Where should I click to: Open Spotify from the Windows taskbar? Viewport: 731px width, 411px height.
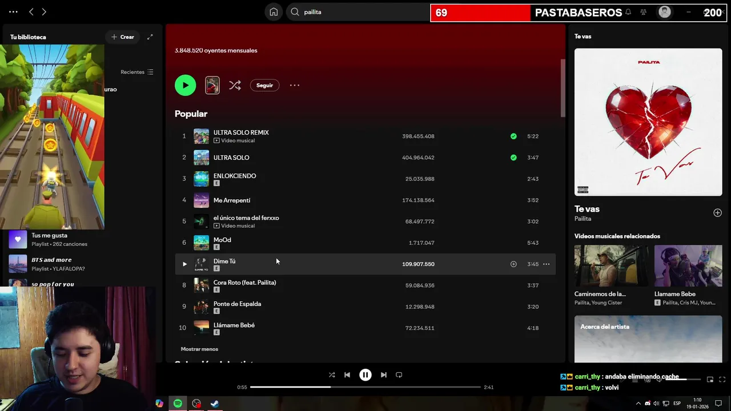pyautogui.click(x=178, y=404)
